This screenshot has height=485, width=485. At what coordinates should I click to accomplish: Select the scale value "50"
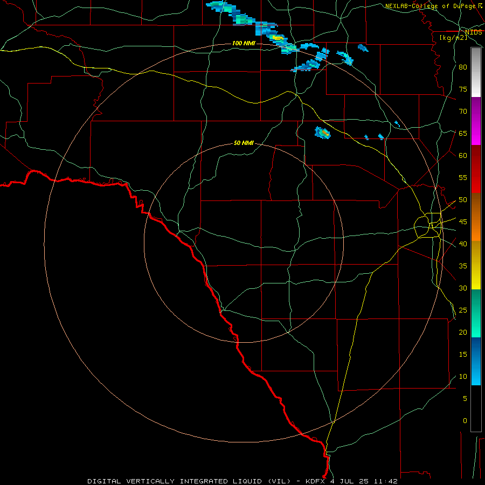click(x=463, y=200)
